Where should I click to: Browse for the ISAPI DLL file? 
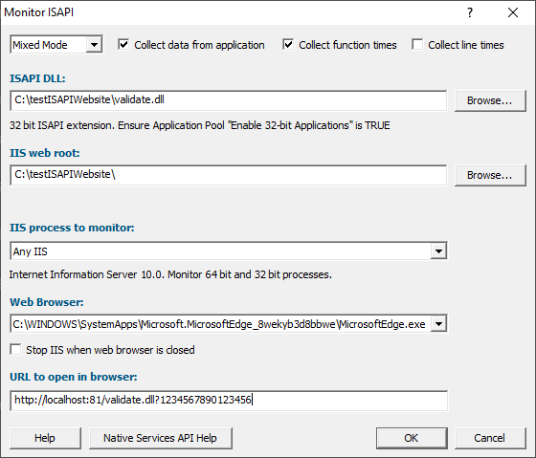click(490, 100)
